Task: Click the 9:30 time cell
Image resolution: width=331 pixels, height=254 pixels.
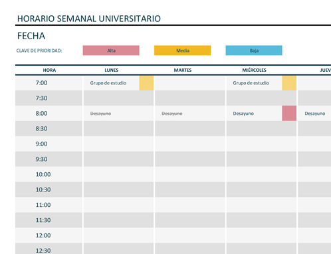Action: [x=49, y=159]
